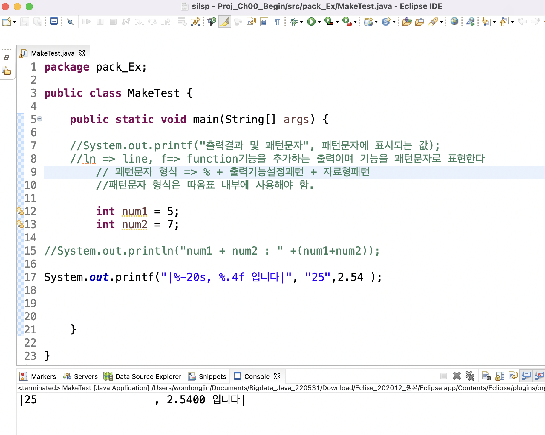
Task: Click the coverage launch icon
Action: (x=212, y=22)
